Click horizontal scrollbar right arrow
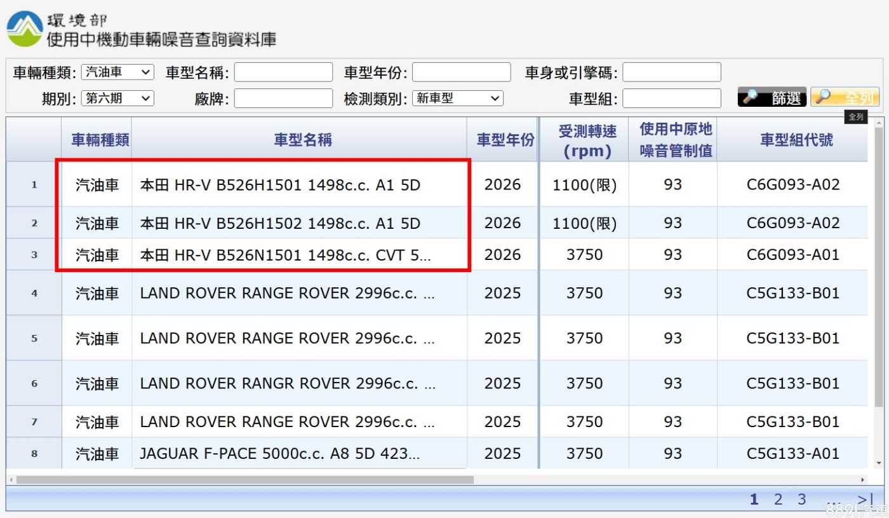Image resolution: width=889 pixels, height=518 pixels. (x=863, y=480)
